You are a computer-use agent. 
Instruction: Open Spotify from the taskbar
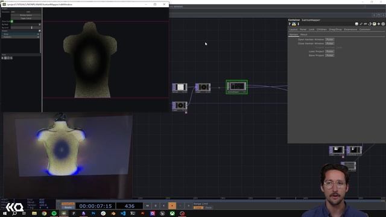54,213
